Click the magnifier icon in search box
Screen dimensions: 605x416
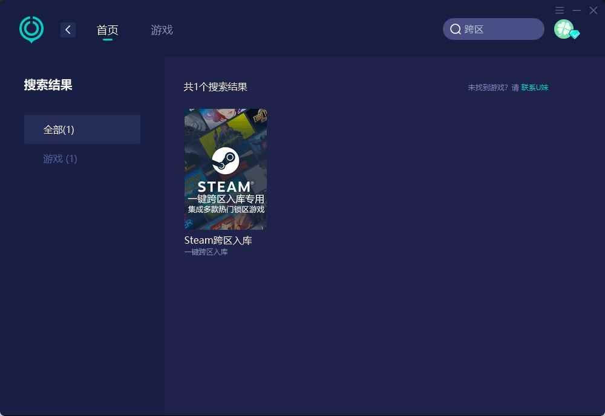point(456,29)
